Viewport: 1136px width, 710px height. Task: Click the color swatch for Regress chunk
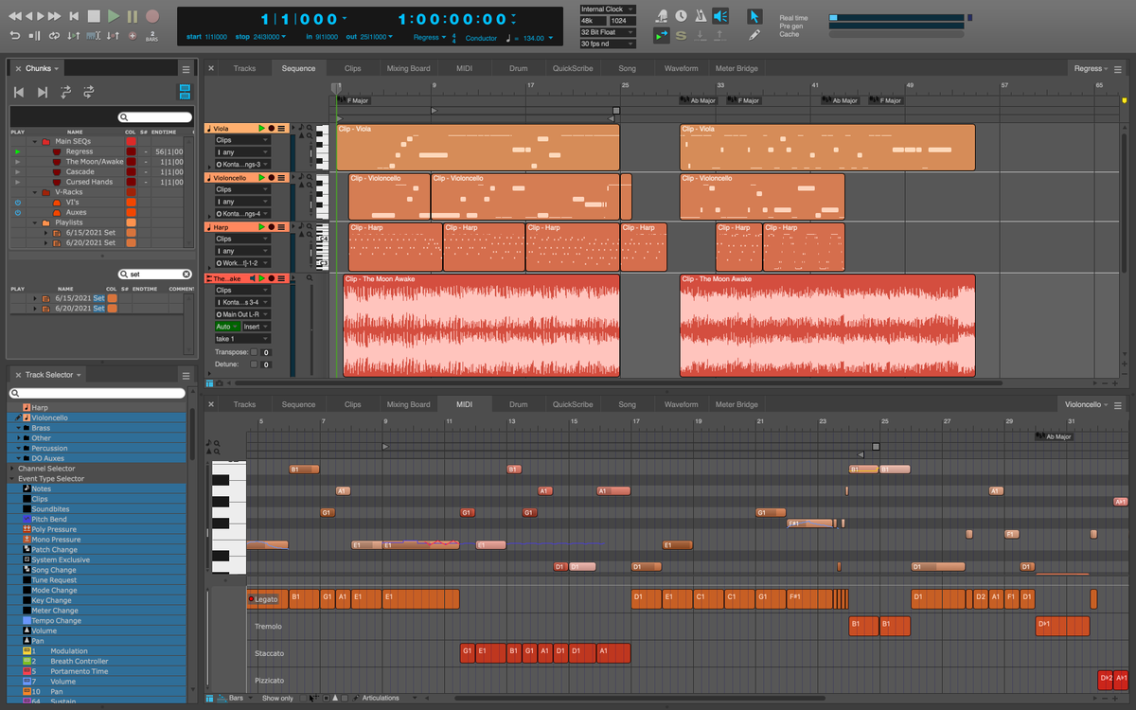pos(131,151)
